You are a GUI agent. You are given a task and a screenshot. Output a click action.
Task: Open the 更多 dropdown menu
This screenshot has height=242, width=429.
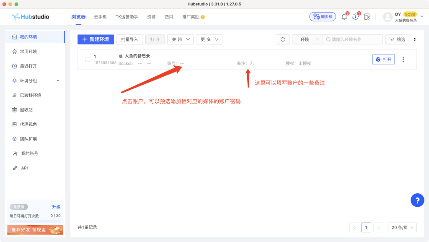tap(209, 39)
